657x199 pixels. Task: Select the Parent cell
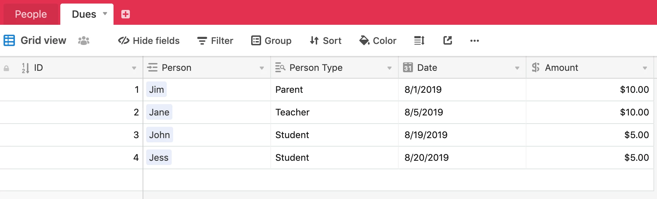[x=335, y=90]
